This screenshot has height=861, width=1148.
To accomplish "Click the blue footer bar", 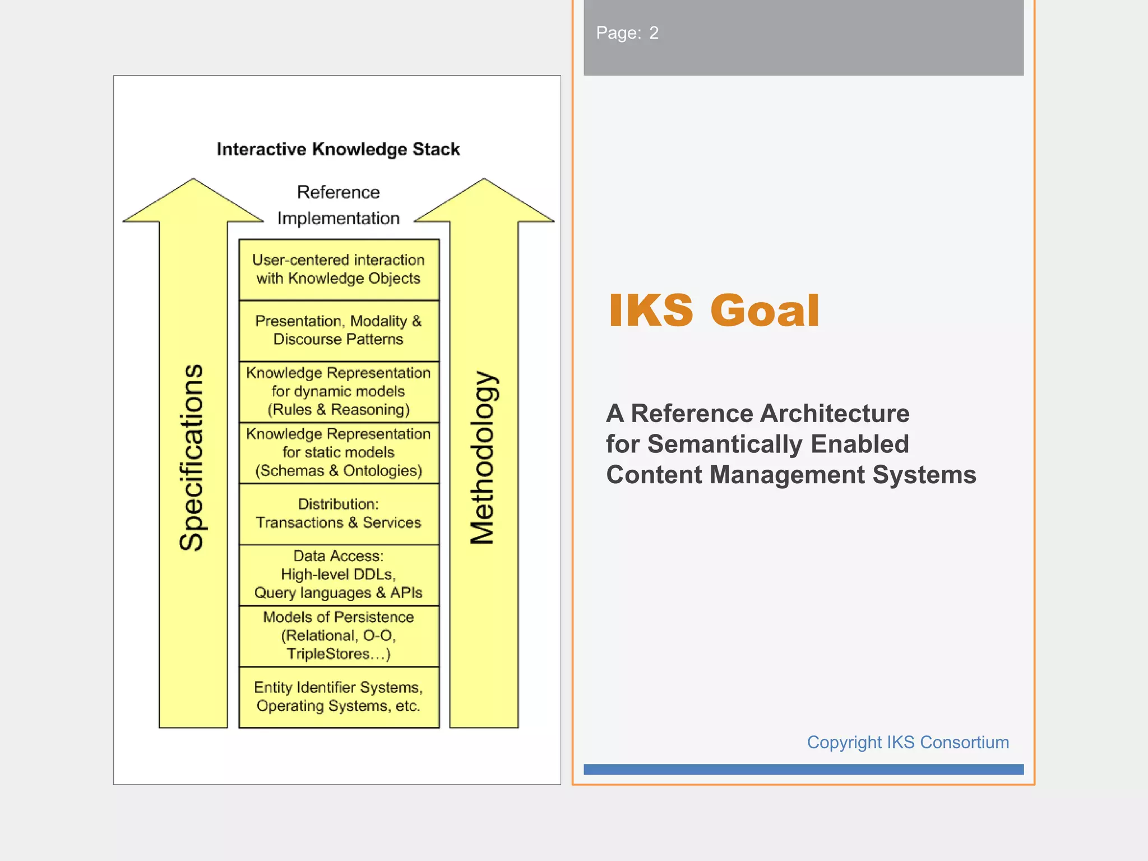I will click(803, 769).
